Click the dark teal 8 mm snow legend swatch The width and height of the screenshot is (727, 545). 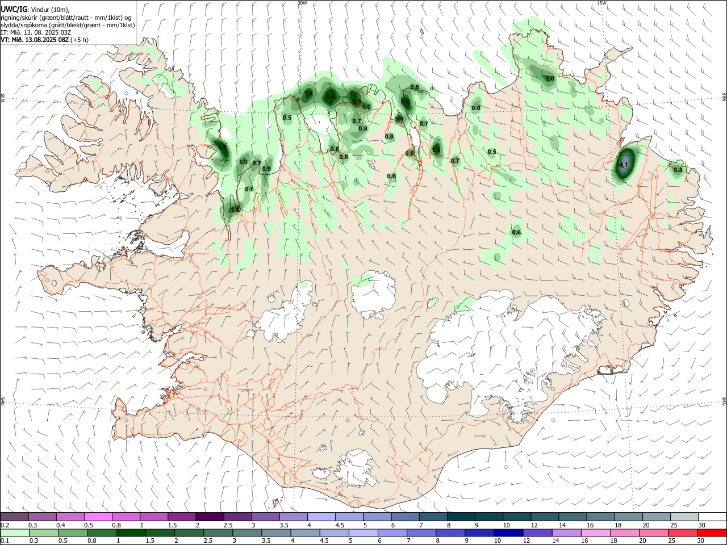(x=460, y=517)
